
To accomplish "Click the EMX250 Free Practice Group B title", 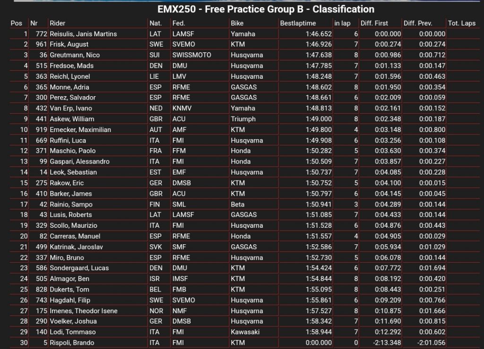I will (266, 9).
